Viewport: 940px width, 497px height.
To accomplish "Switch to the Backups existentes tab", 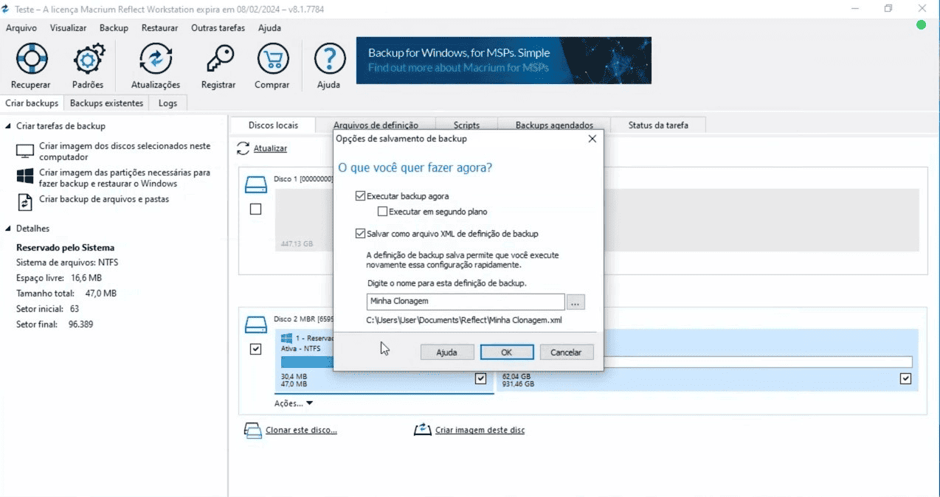I will (106, 103).
